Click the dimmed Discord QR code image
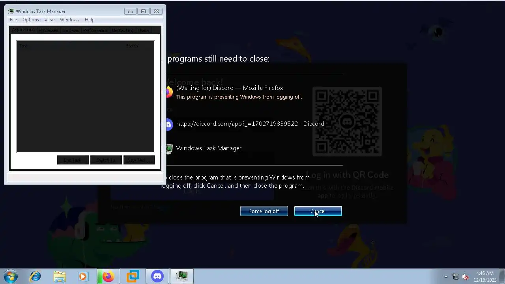 click(x=347, y=121)
